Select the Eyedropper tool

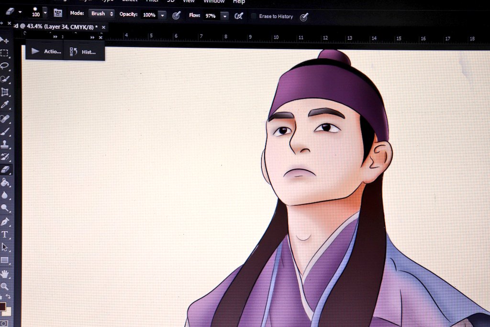pyautogui.click(x=5, y=105)
